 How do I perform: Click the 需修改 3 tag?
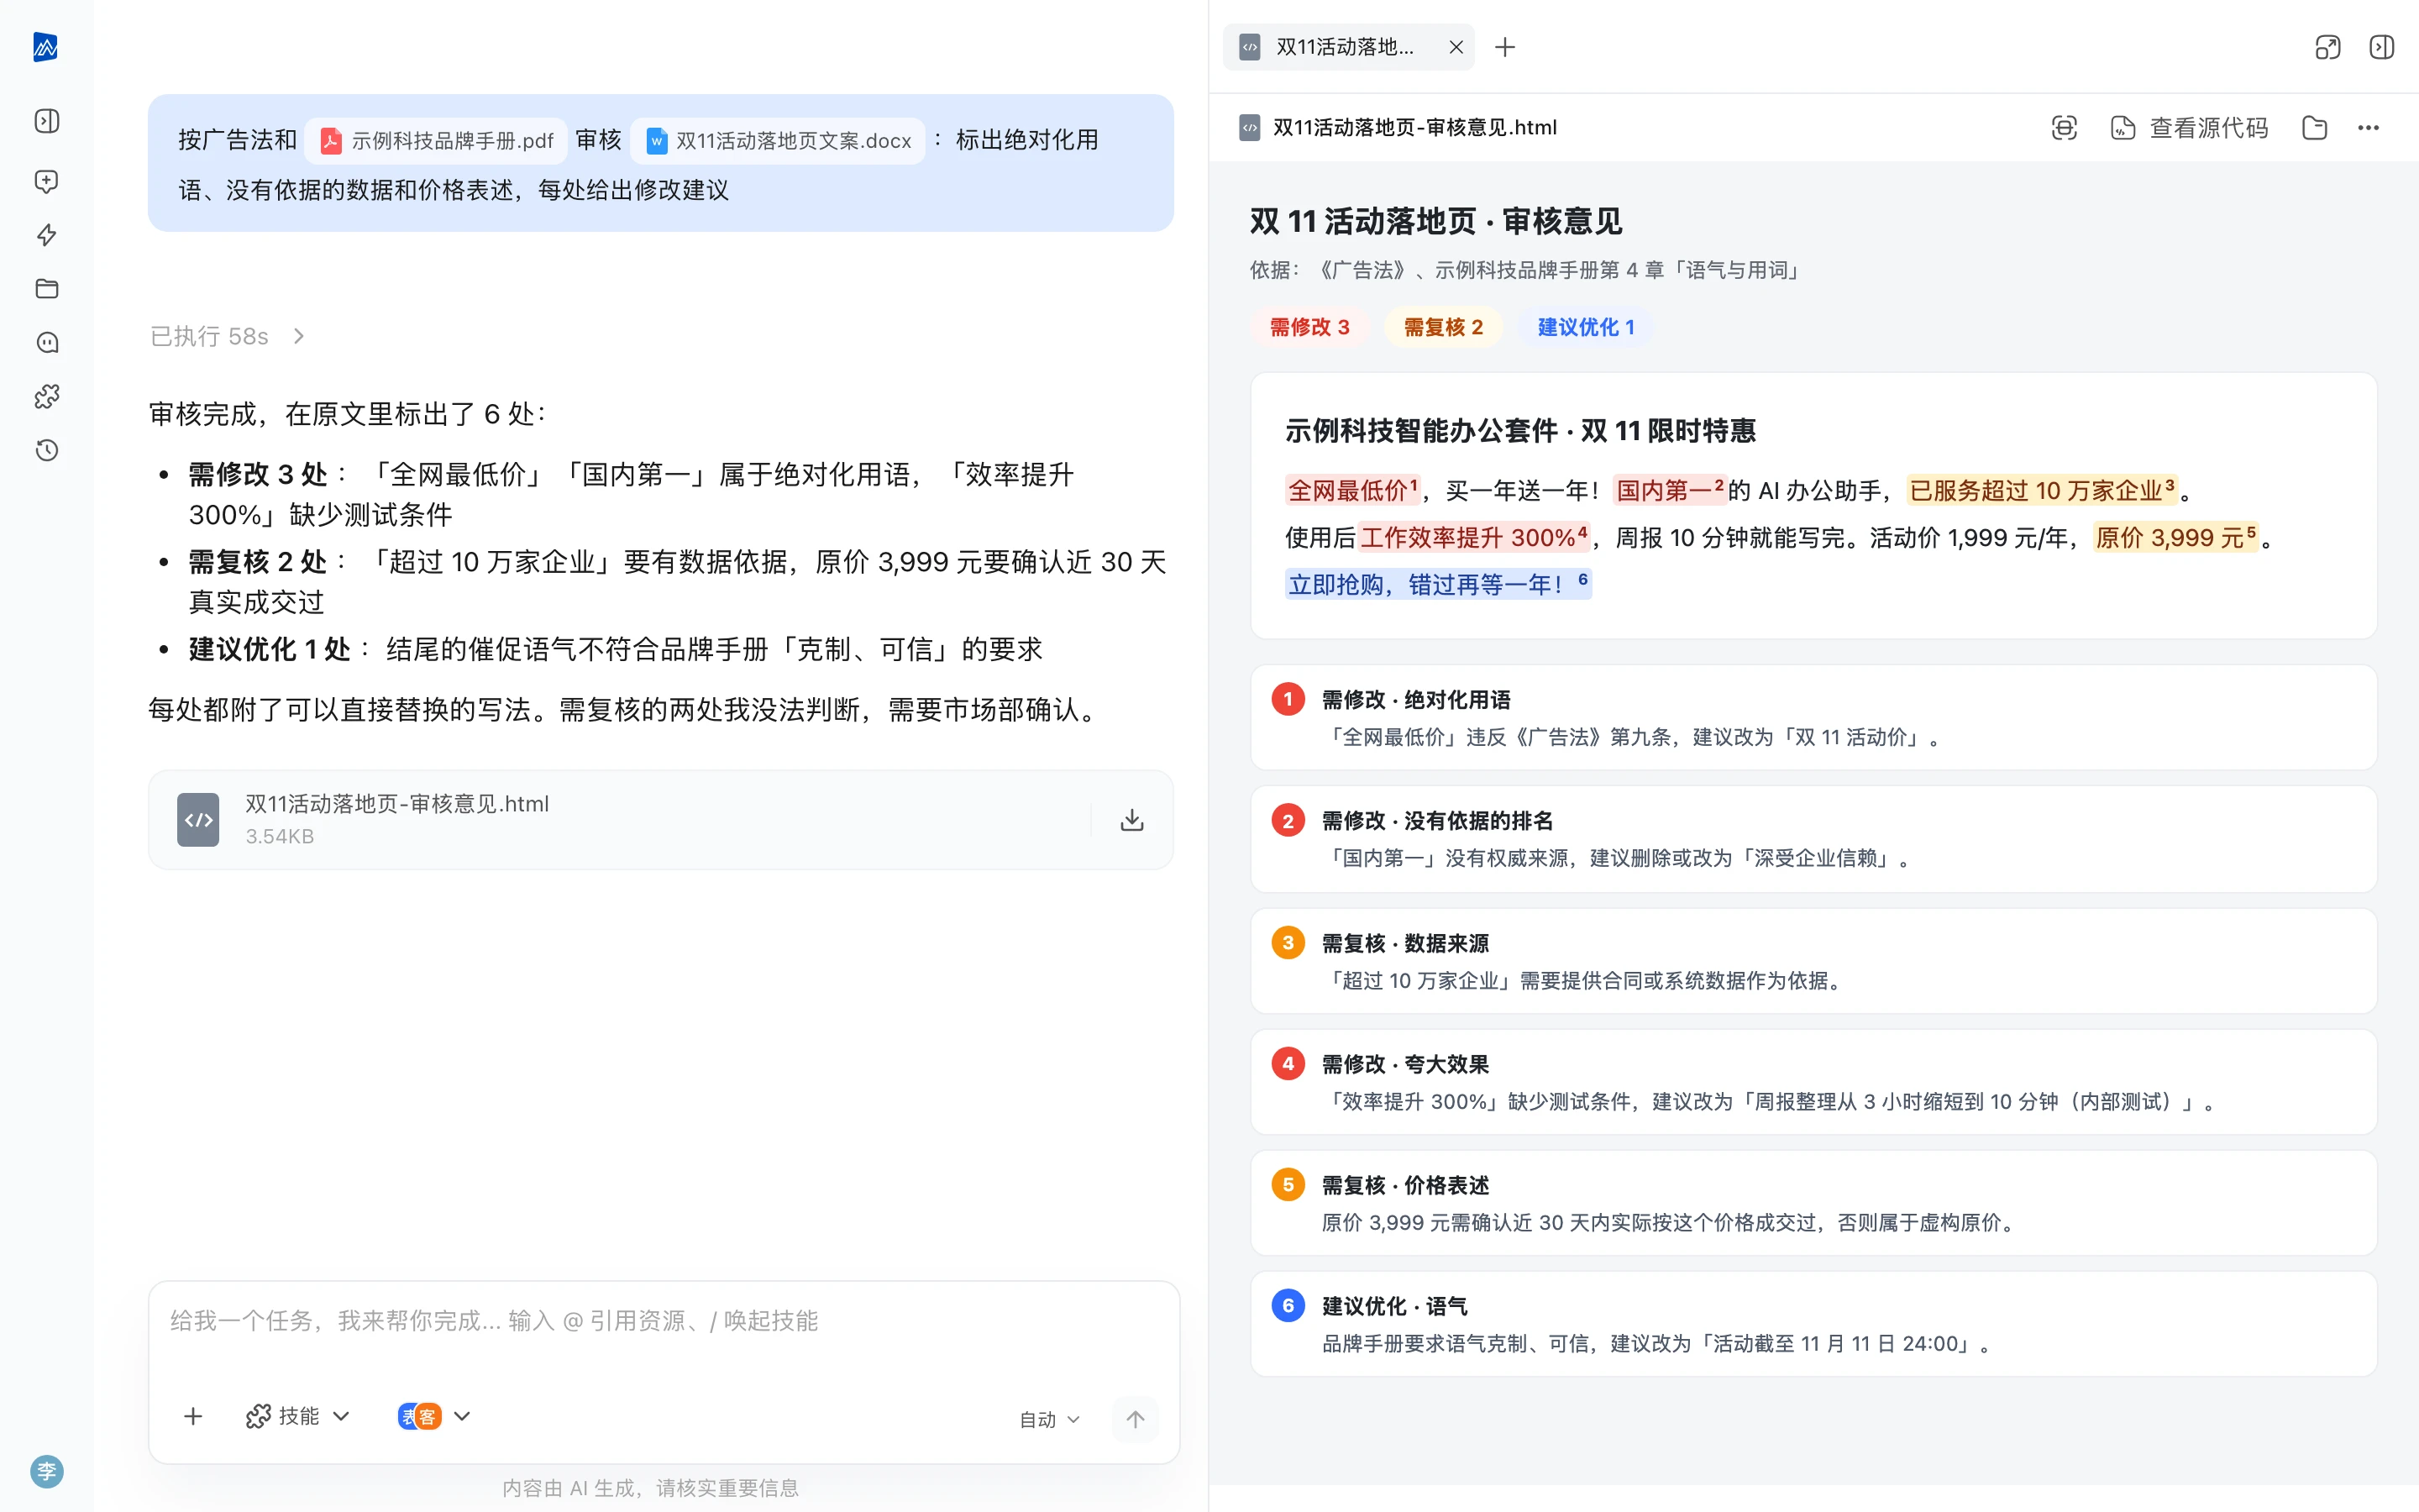(1309, 327)
